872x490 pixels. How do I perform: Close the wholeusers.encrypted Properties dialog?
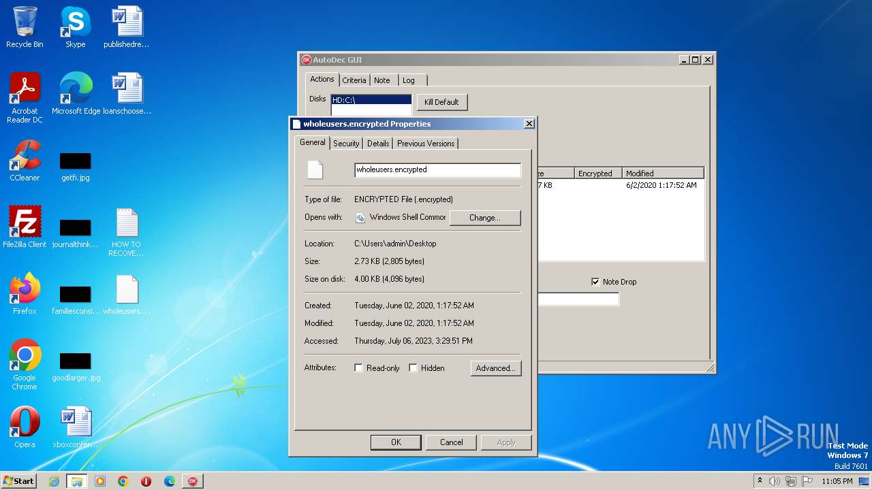point(529,124)
